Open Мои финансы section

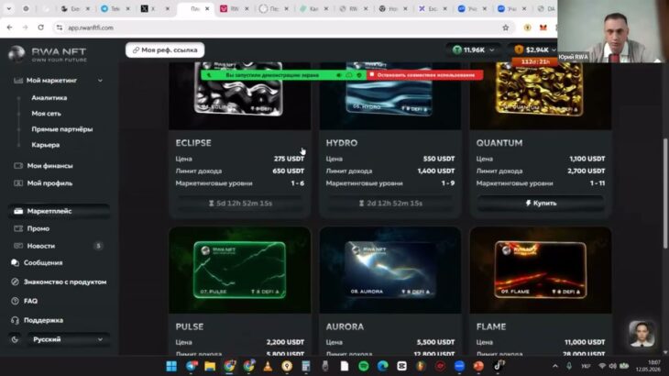pos(49,166)
